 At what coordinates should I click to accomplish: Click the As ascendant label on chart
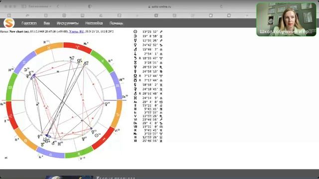point(2,104)
